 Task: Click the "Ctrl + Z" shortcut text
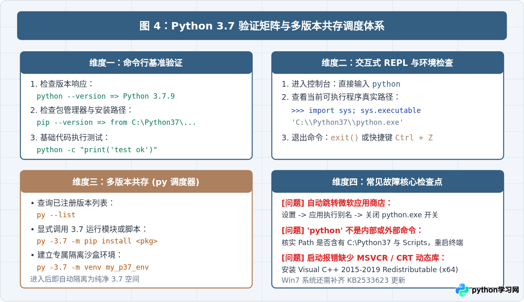click(x=414, y=137)
